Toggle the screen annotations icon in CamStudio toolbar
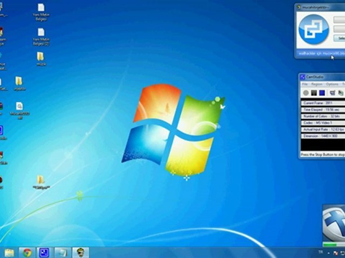Screen dimensions: 345x258 332,93
